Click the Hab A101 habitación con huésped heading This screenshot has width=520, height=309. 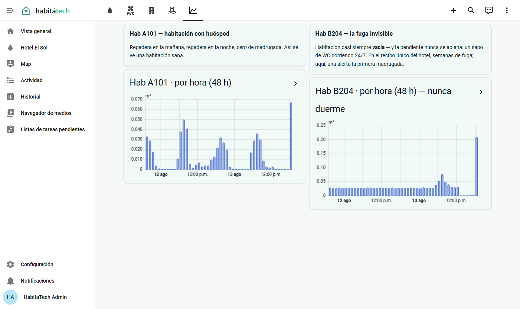(180, 34)
